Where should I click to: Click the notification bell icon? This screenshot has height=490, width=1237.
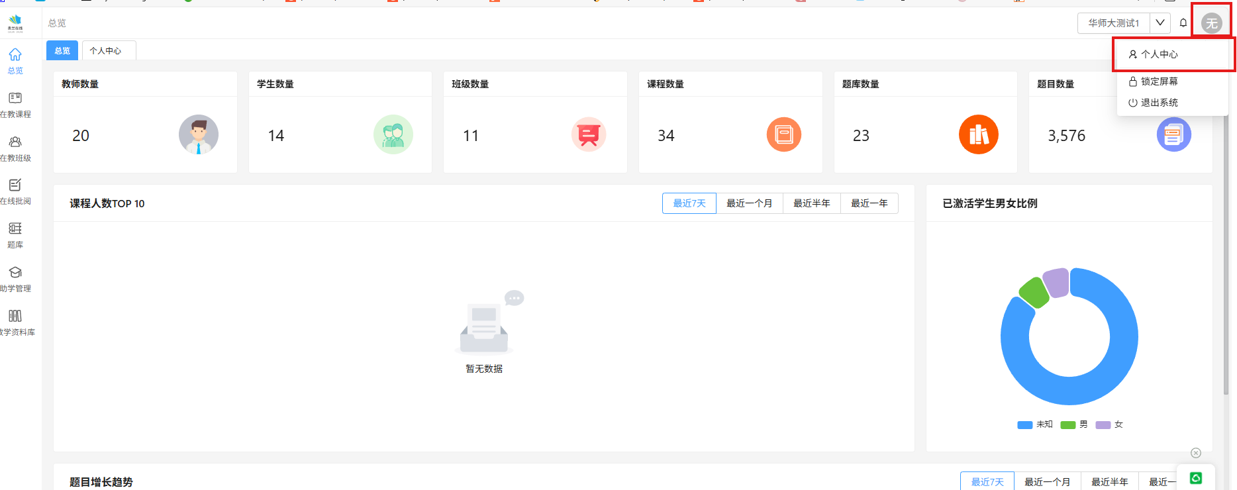[x=1183, y=23]
